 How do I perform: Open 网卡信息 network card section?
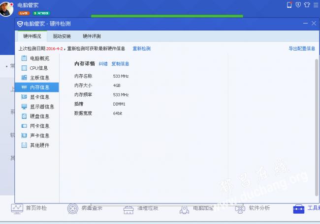coord(37,126)
